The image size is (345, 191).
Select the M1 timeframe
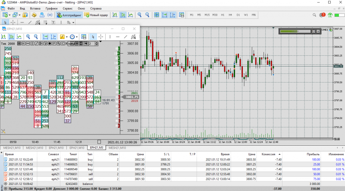point(191,15)
